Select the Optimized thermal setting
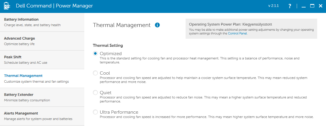Viewport: 326px width, 126px height. click(95, 53)
